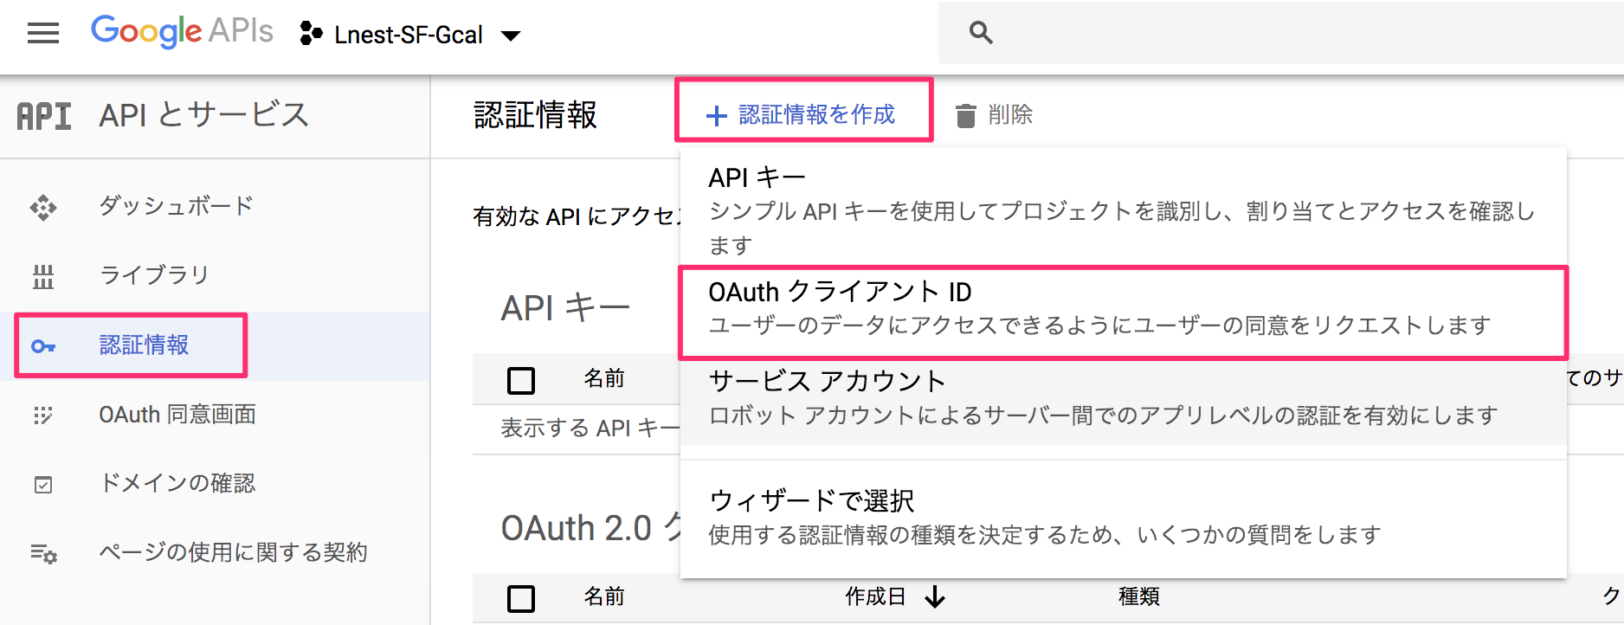Click the 作成日 sort arrow icon

(935, 596)
